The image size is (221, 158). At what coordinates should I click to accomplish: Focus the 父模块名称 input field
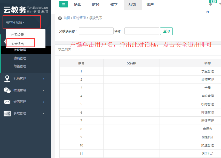pyautogui.click(x=96, y=31)
